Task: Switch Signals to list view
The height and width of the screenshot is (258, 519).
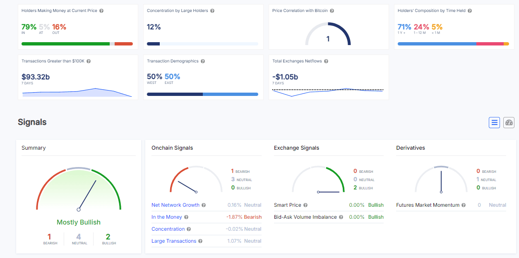Action: pos(494,122)
